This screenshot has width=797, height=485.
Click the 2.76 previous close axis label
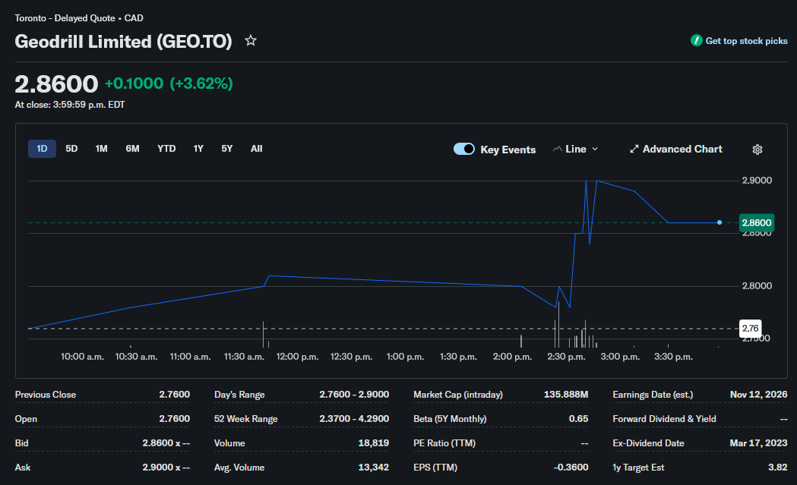coord(750,328)
